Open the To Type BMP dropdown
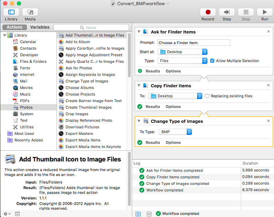The height and width of the screenshot is (217, 274). pyautogui.click(x=175, y=132)
